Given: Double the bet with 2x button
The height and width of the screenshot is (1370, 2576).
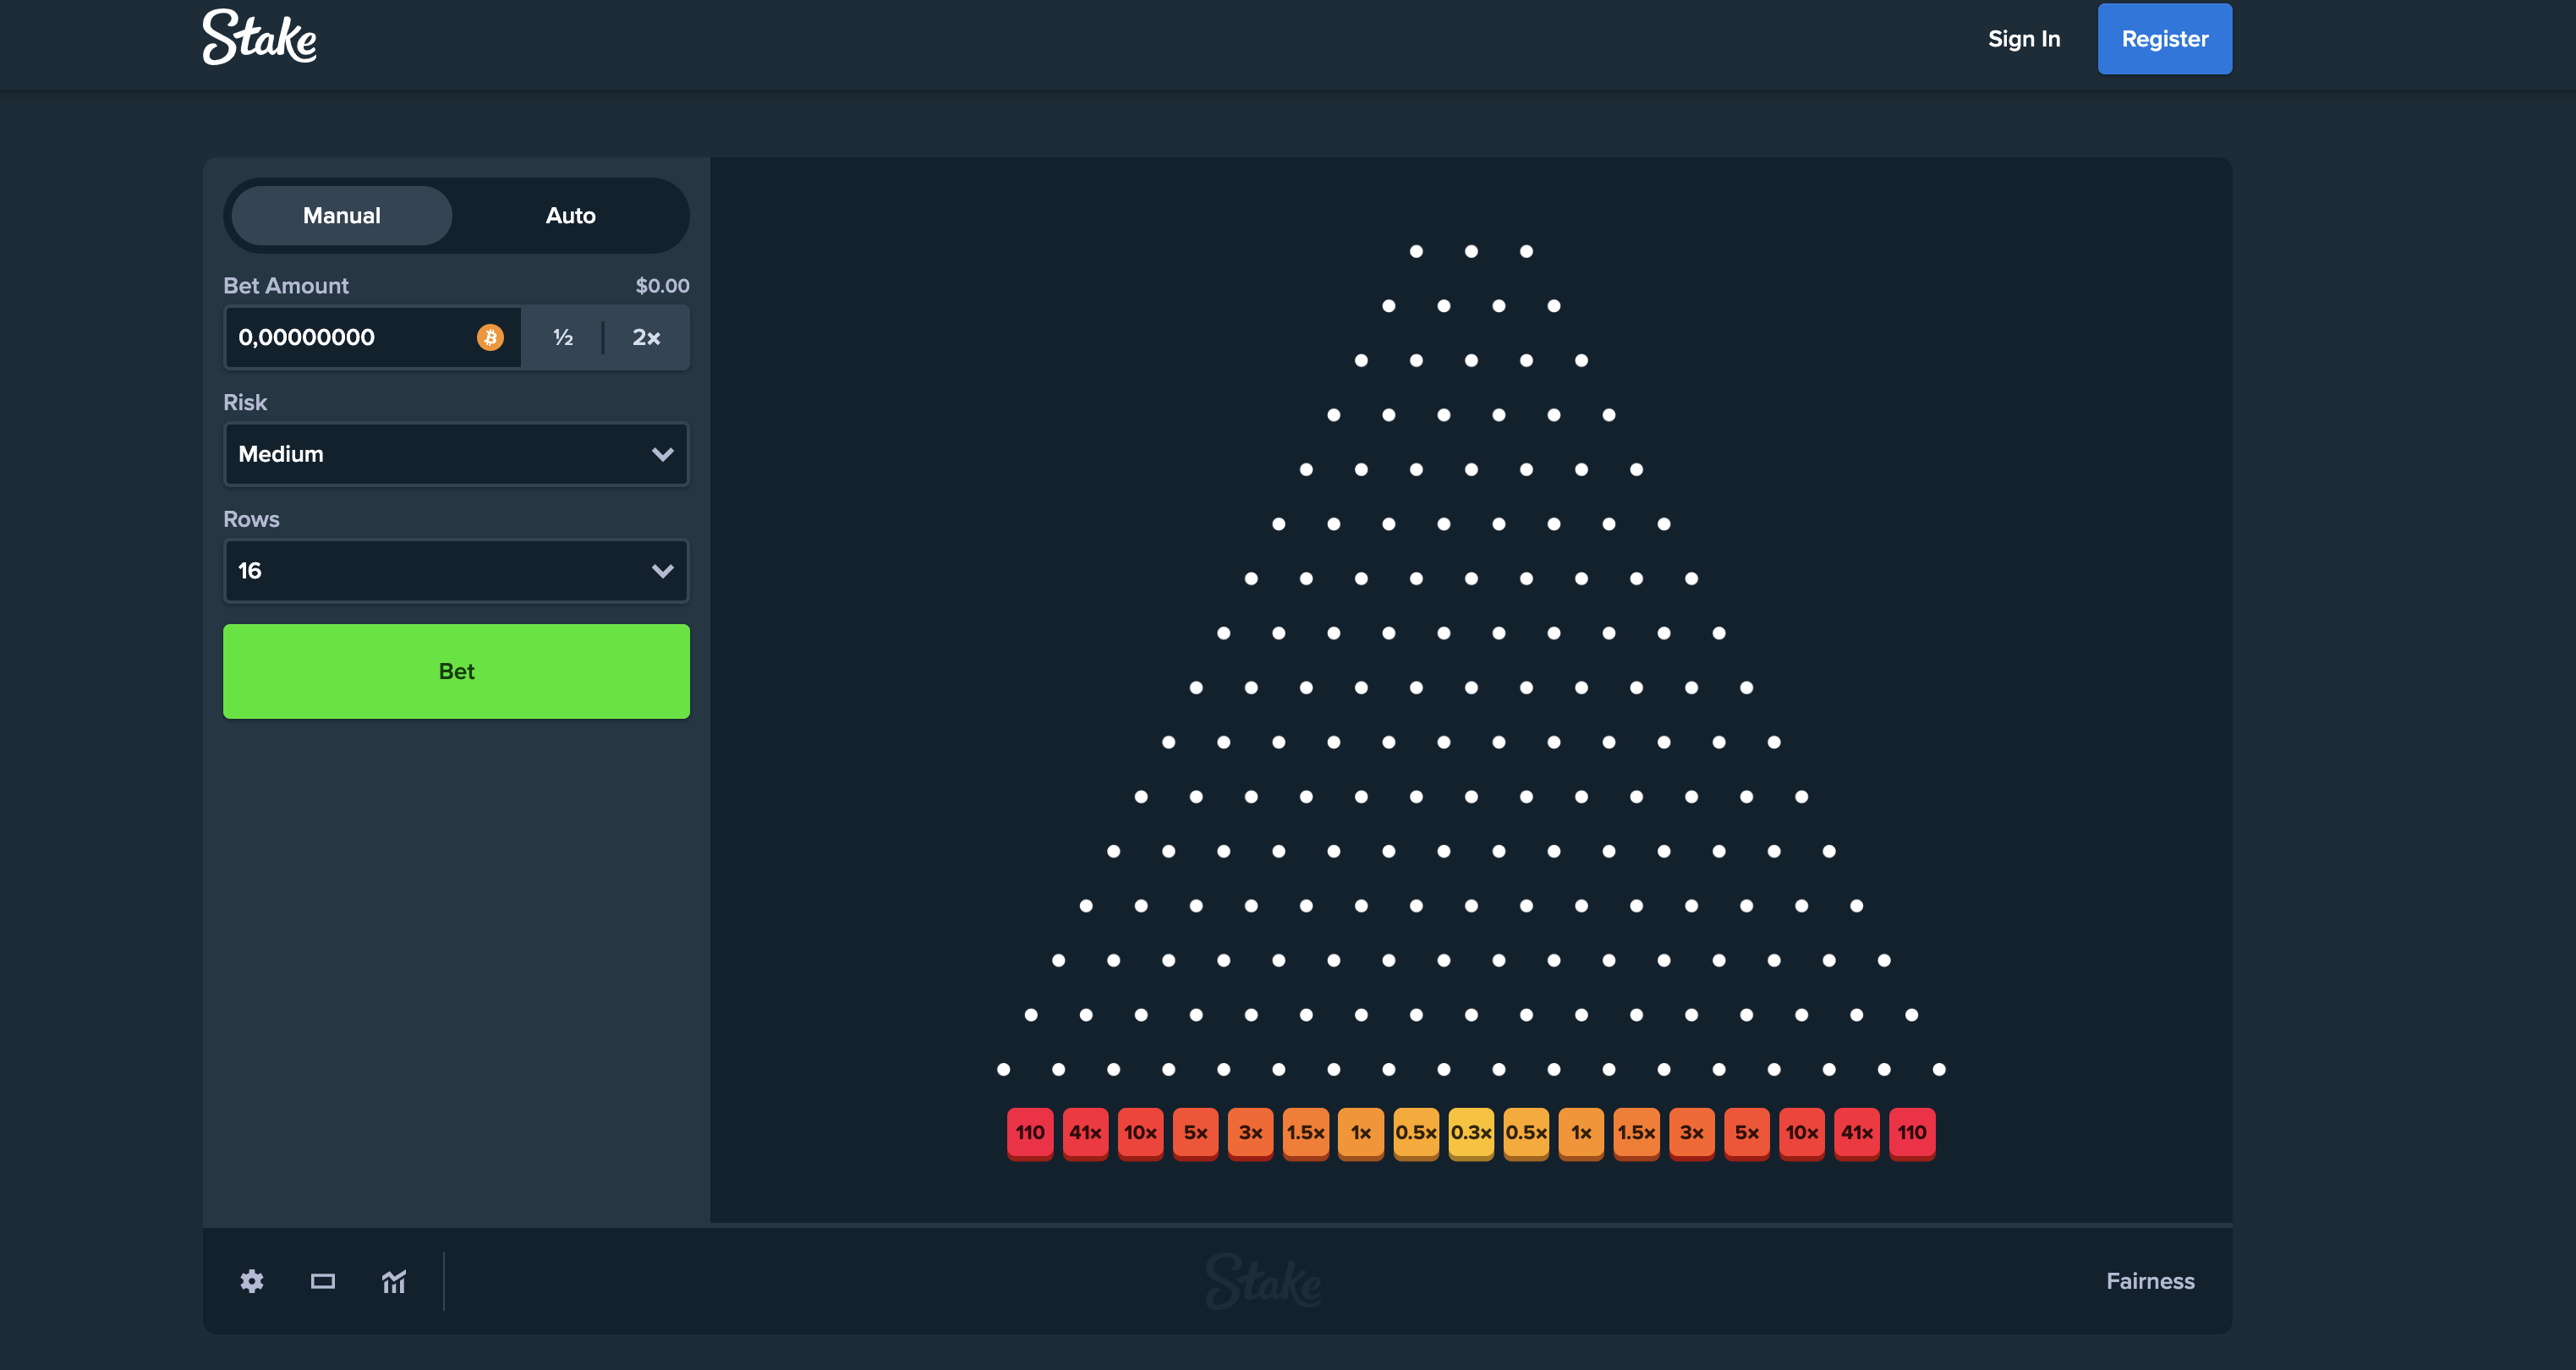Looking at the screenshot, I should pos(646,338).
